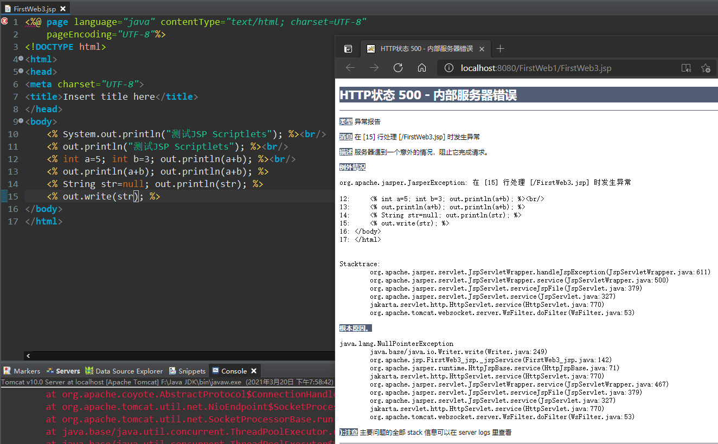The image size is (718, 444).
Task: Click the browser forward arrow
Action: coord(374,68)
